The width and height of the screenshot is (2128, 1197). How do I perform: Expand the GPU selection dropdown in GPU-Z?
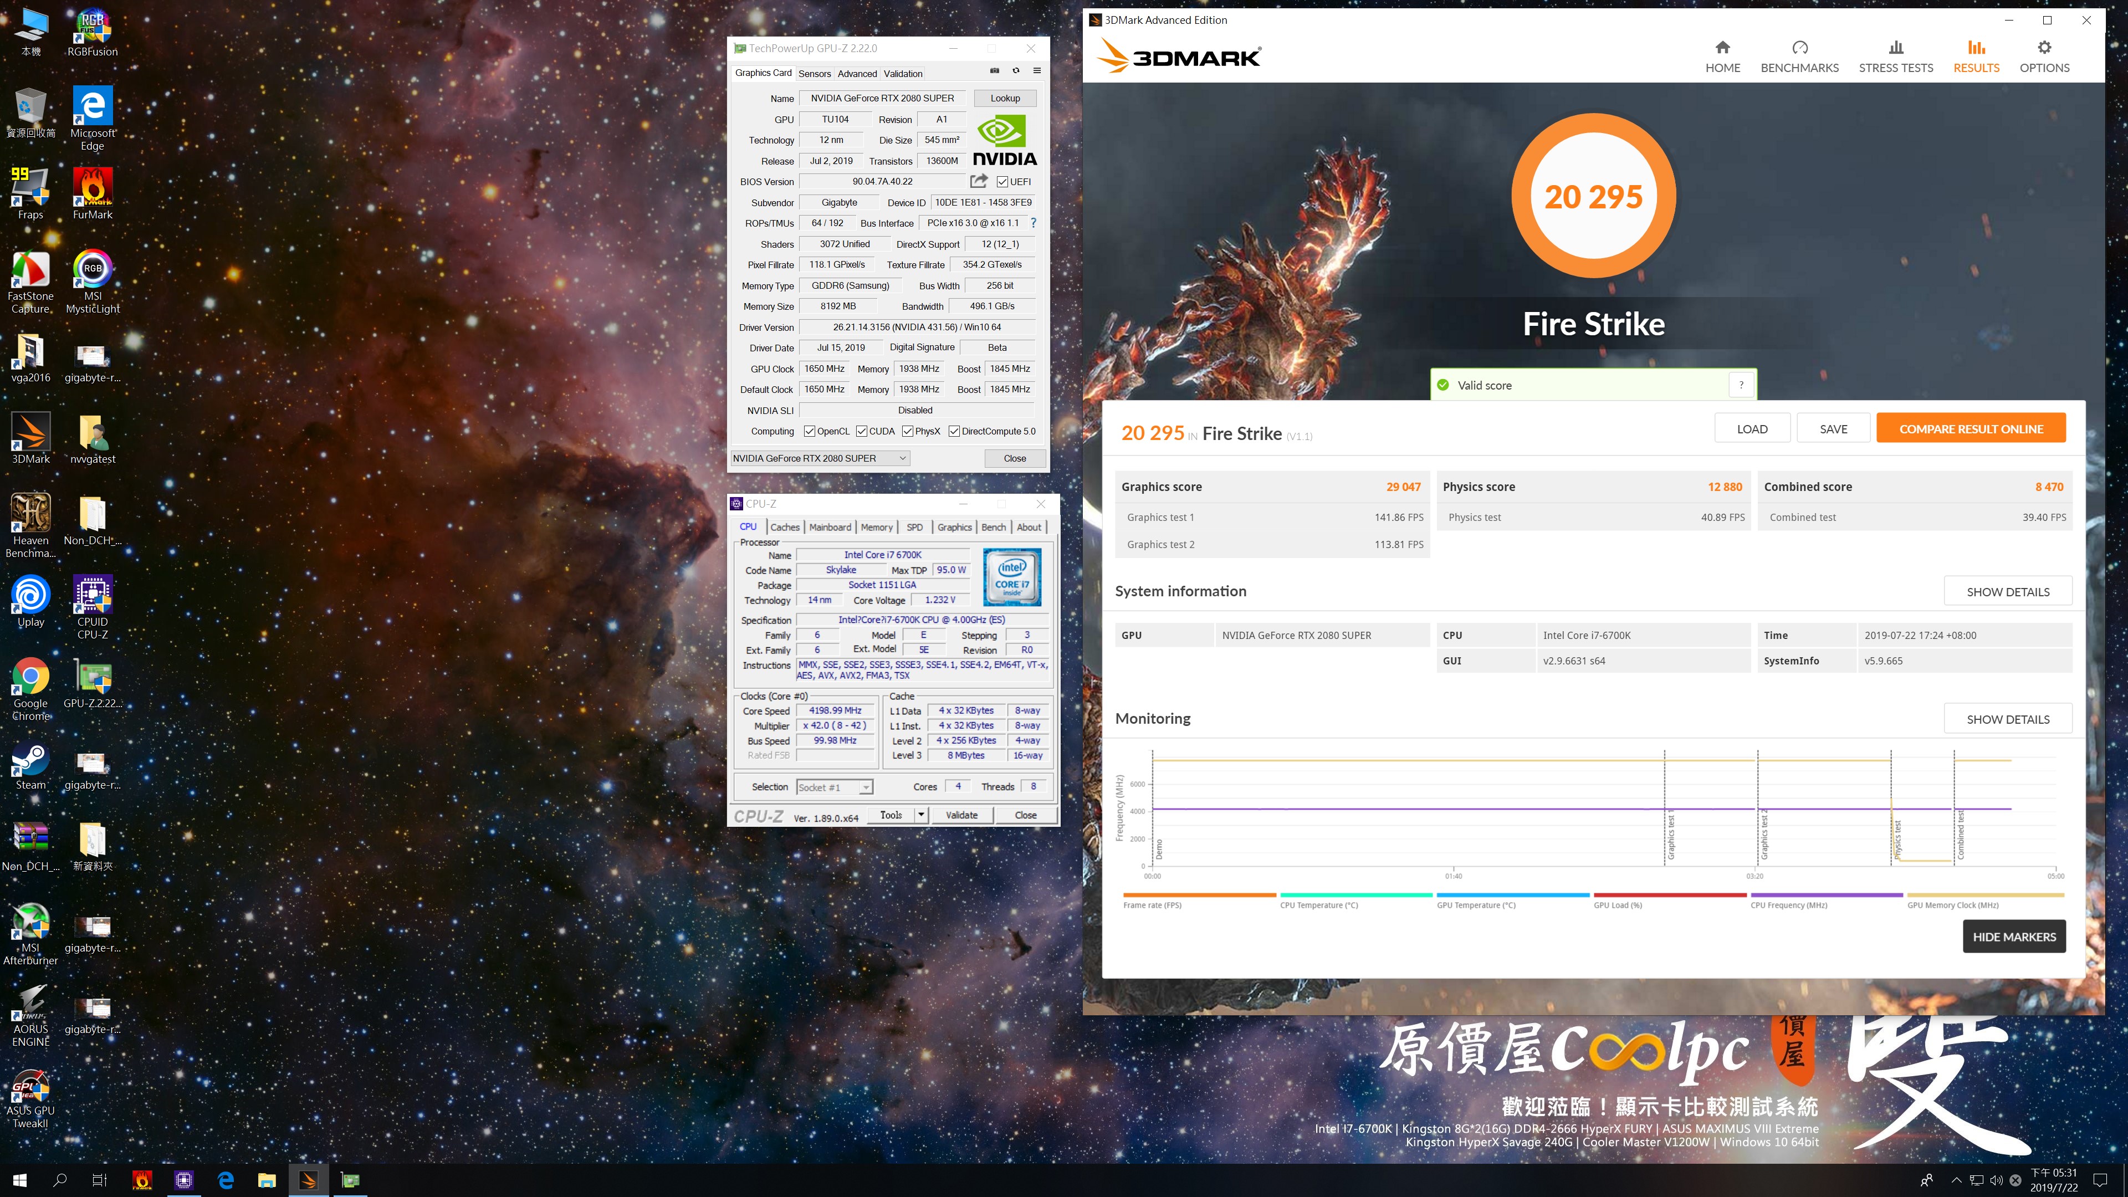coord(820,458)
